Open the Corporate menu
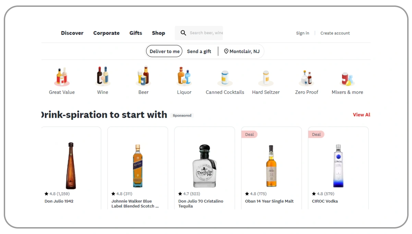Viewport: 412px width, 234px height. [106, 33]
